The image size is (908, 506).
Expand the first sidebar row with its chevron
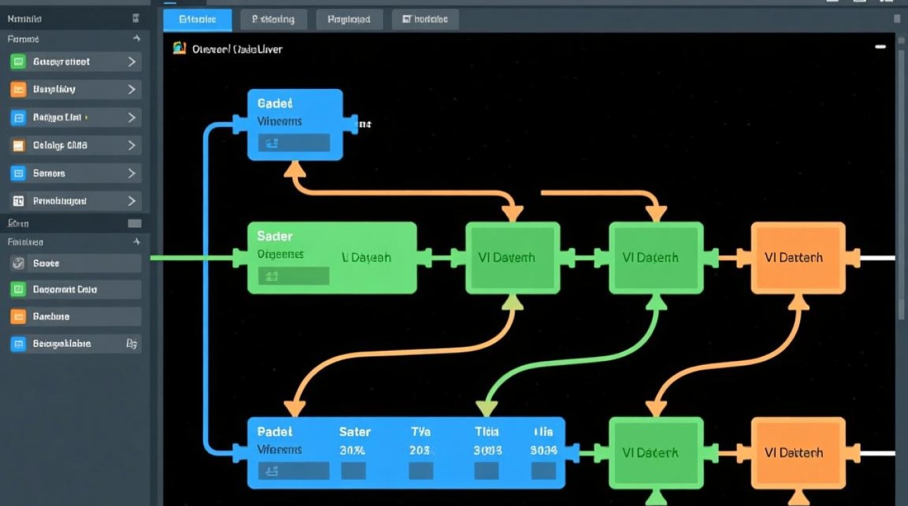point(132,62)
